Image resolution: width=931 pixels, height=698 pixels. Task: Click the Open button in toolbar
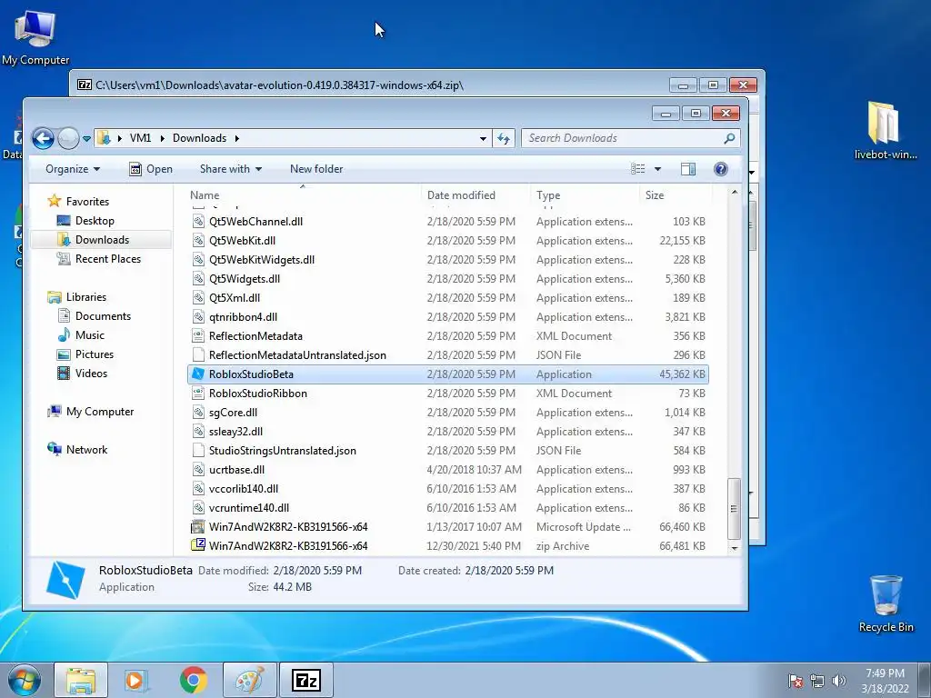coord(151,169)
